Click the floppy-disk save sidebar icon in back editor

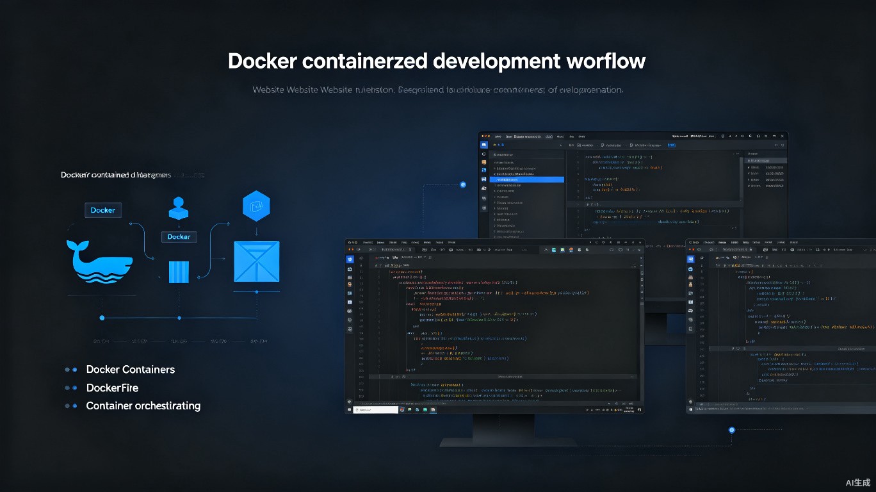(484, 179)
